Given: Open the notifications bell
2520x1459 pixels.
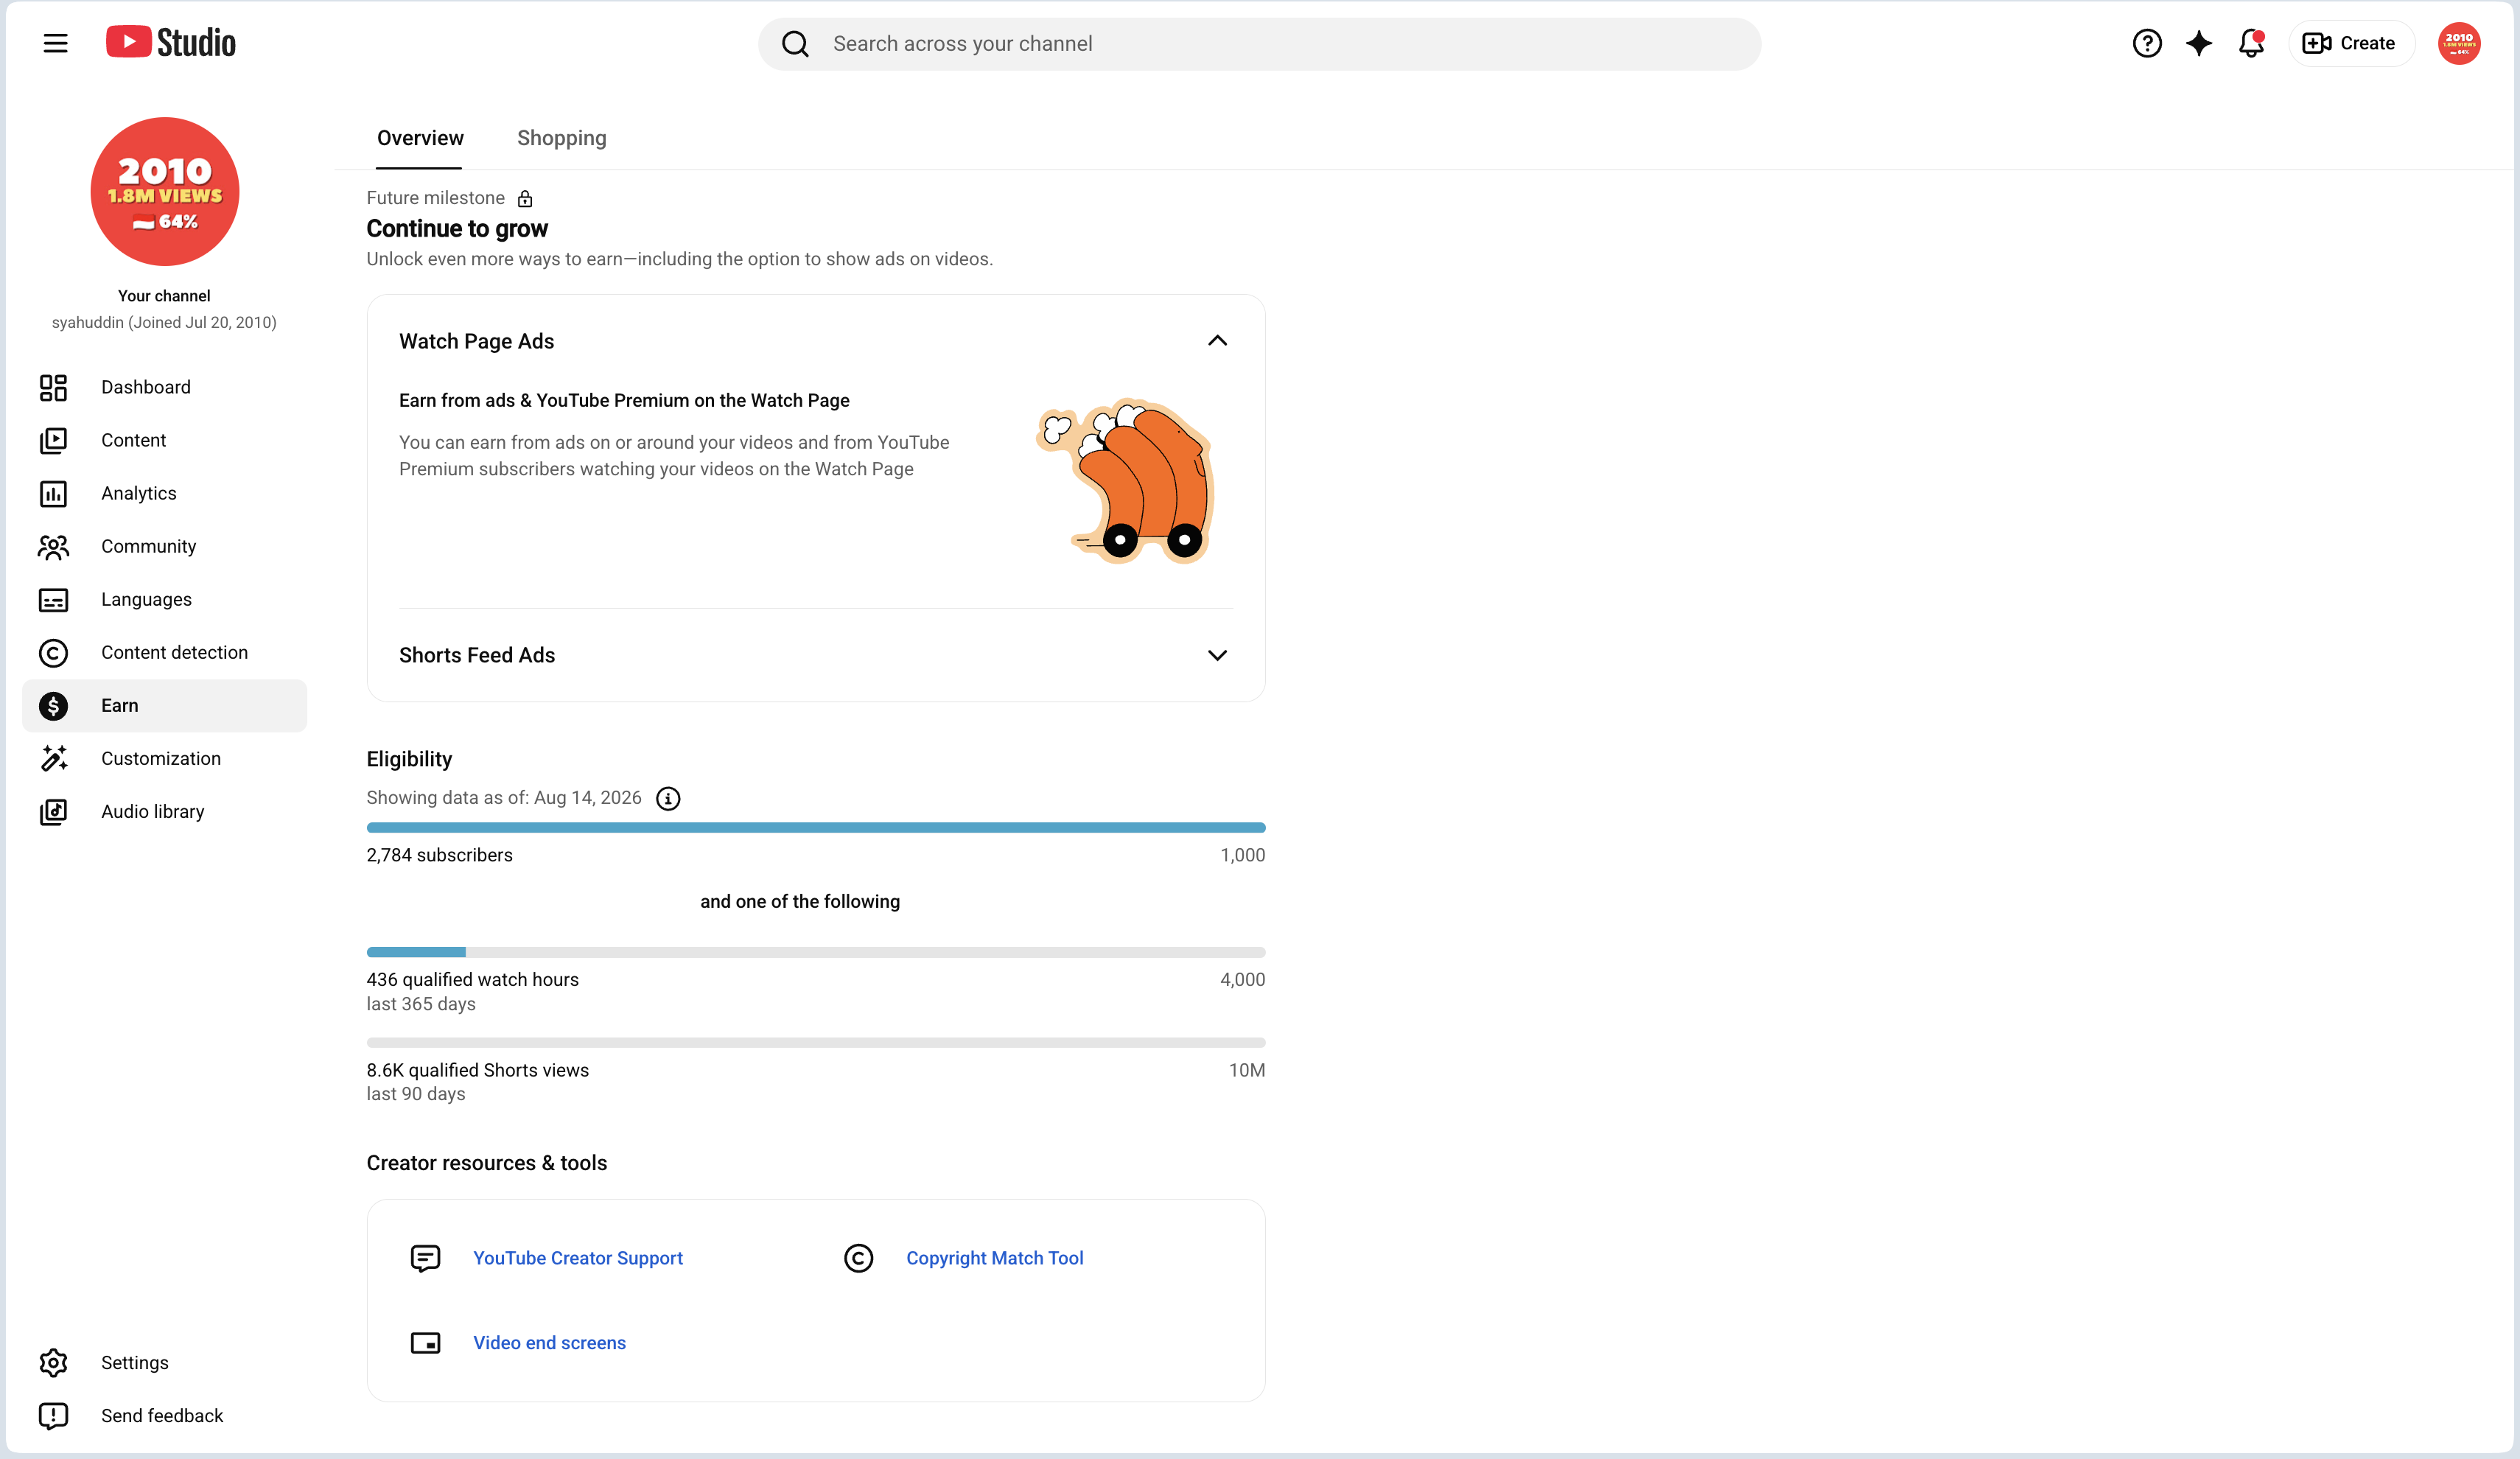Looking at the screenshot, I should coord(2251,43).
